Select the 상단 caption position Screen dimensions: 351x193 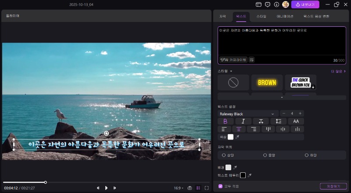[x=224, y=155]
